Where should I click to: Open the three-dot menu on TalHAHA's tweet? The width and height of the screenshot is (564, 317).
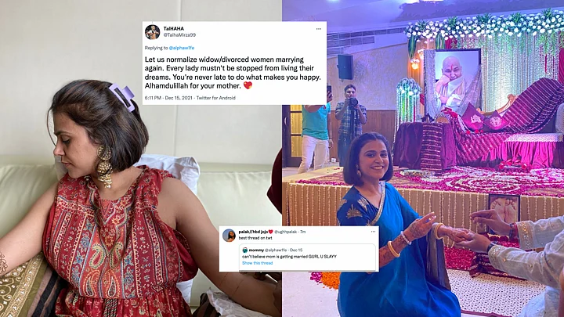(318, 29)
